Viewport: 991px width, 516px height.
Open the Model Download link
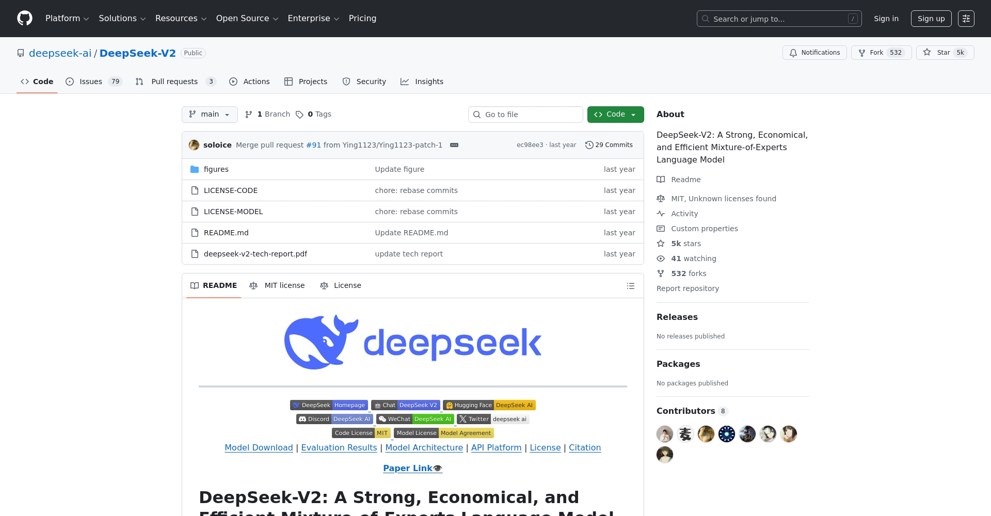pos(259,447)
